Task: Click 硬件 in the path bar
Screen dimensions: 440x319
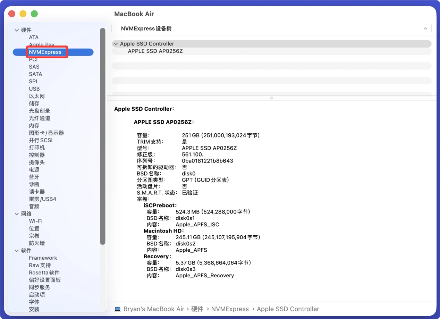Action: pyautogui.click(x=197, y=309)
